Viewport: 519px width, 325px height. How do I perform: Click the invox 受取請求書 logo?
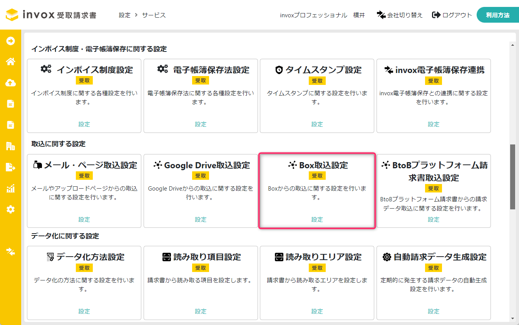click(50, 15)
